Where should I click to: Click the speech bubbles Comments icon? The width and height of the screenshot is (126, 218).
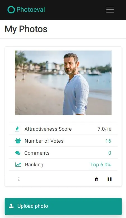[18, 153]
